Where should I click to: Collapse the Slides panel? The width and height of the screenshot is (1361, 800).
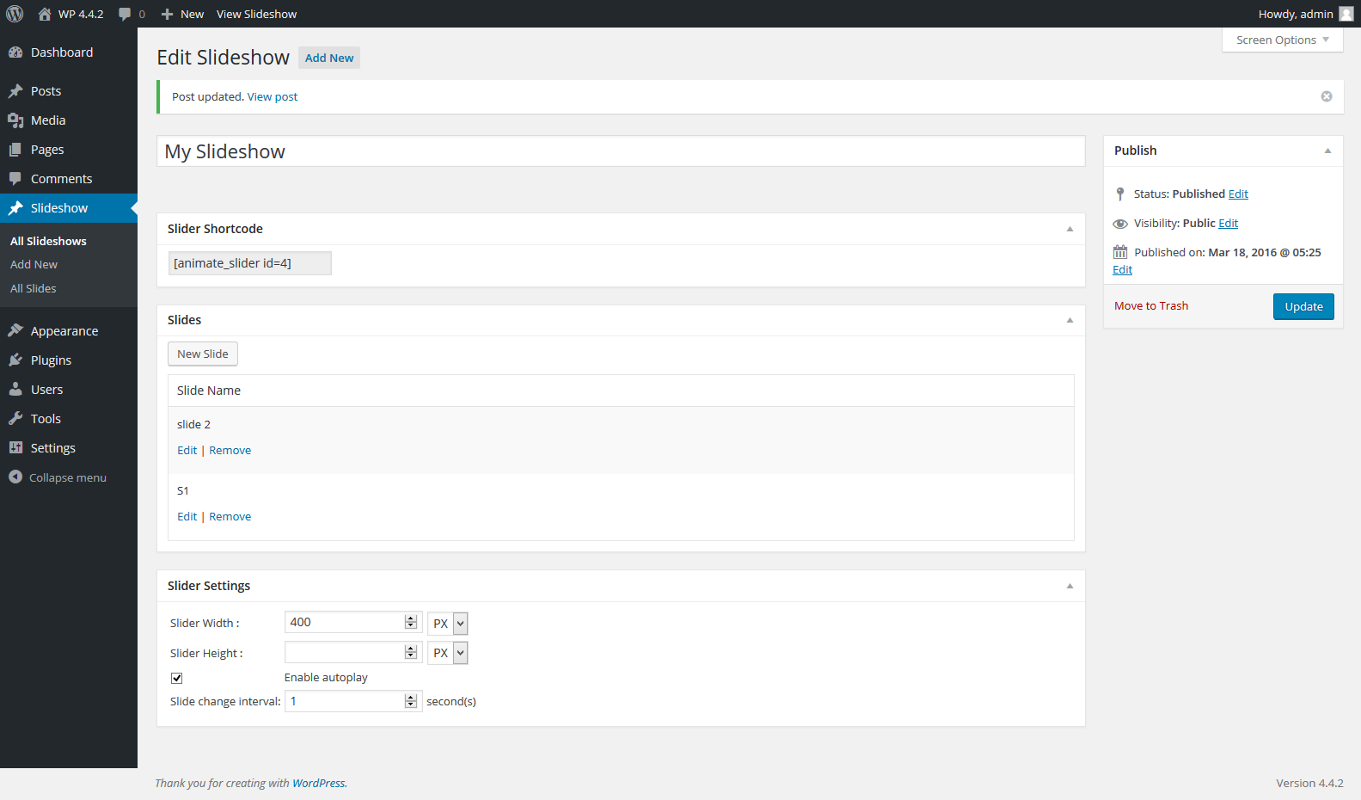[1070, 320]
